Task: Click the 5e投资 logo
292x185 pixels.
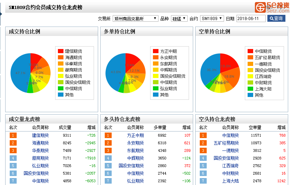Action: 272,7
